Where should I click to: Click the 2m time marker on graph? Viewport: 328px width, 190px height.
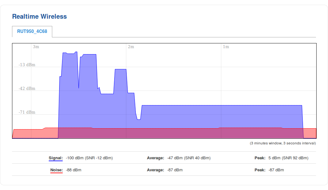[131, 47]
